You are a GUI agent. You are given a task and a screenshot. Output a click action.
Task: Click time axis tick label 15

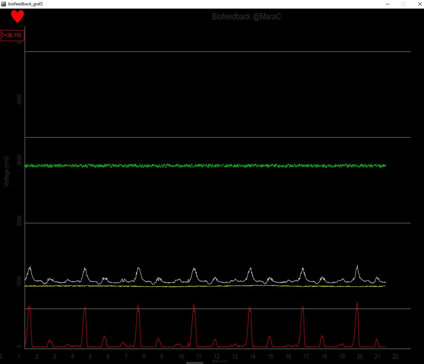tap(270, 356)
